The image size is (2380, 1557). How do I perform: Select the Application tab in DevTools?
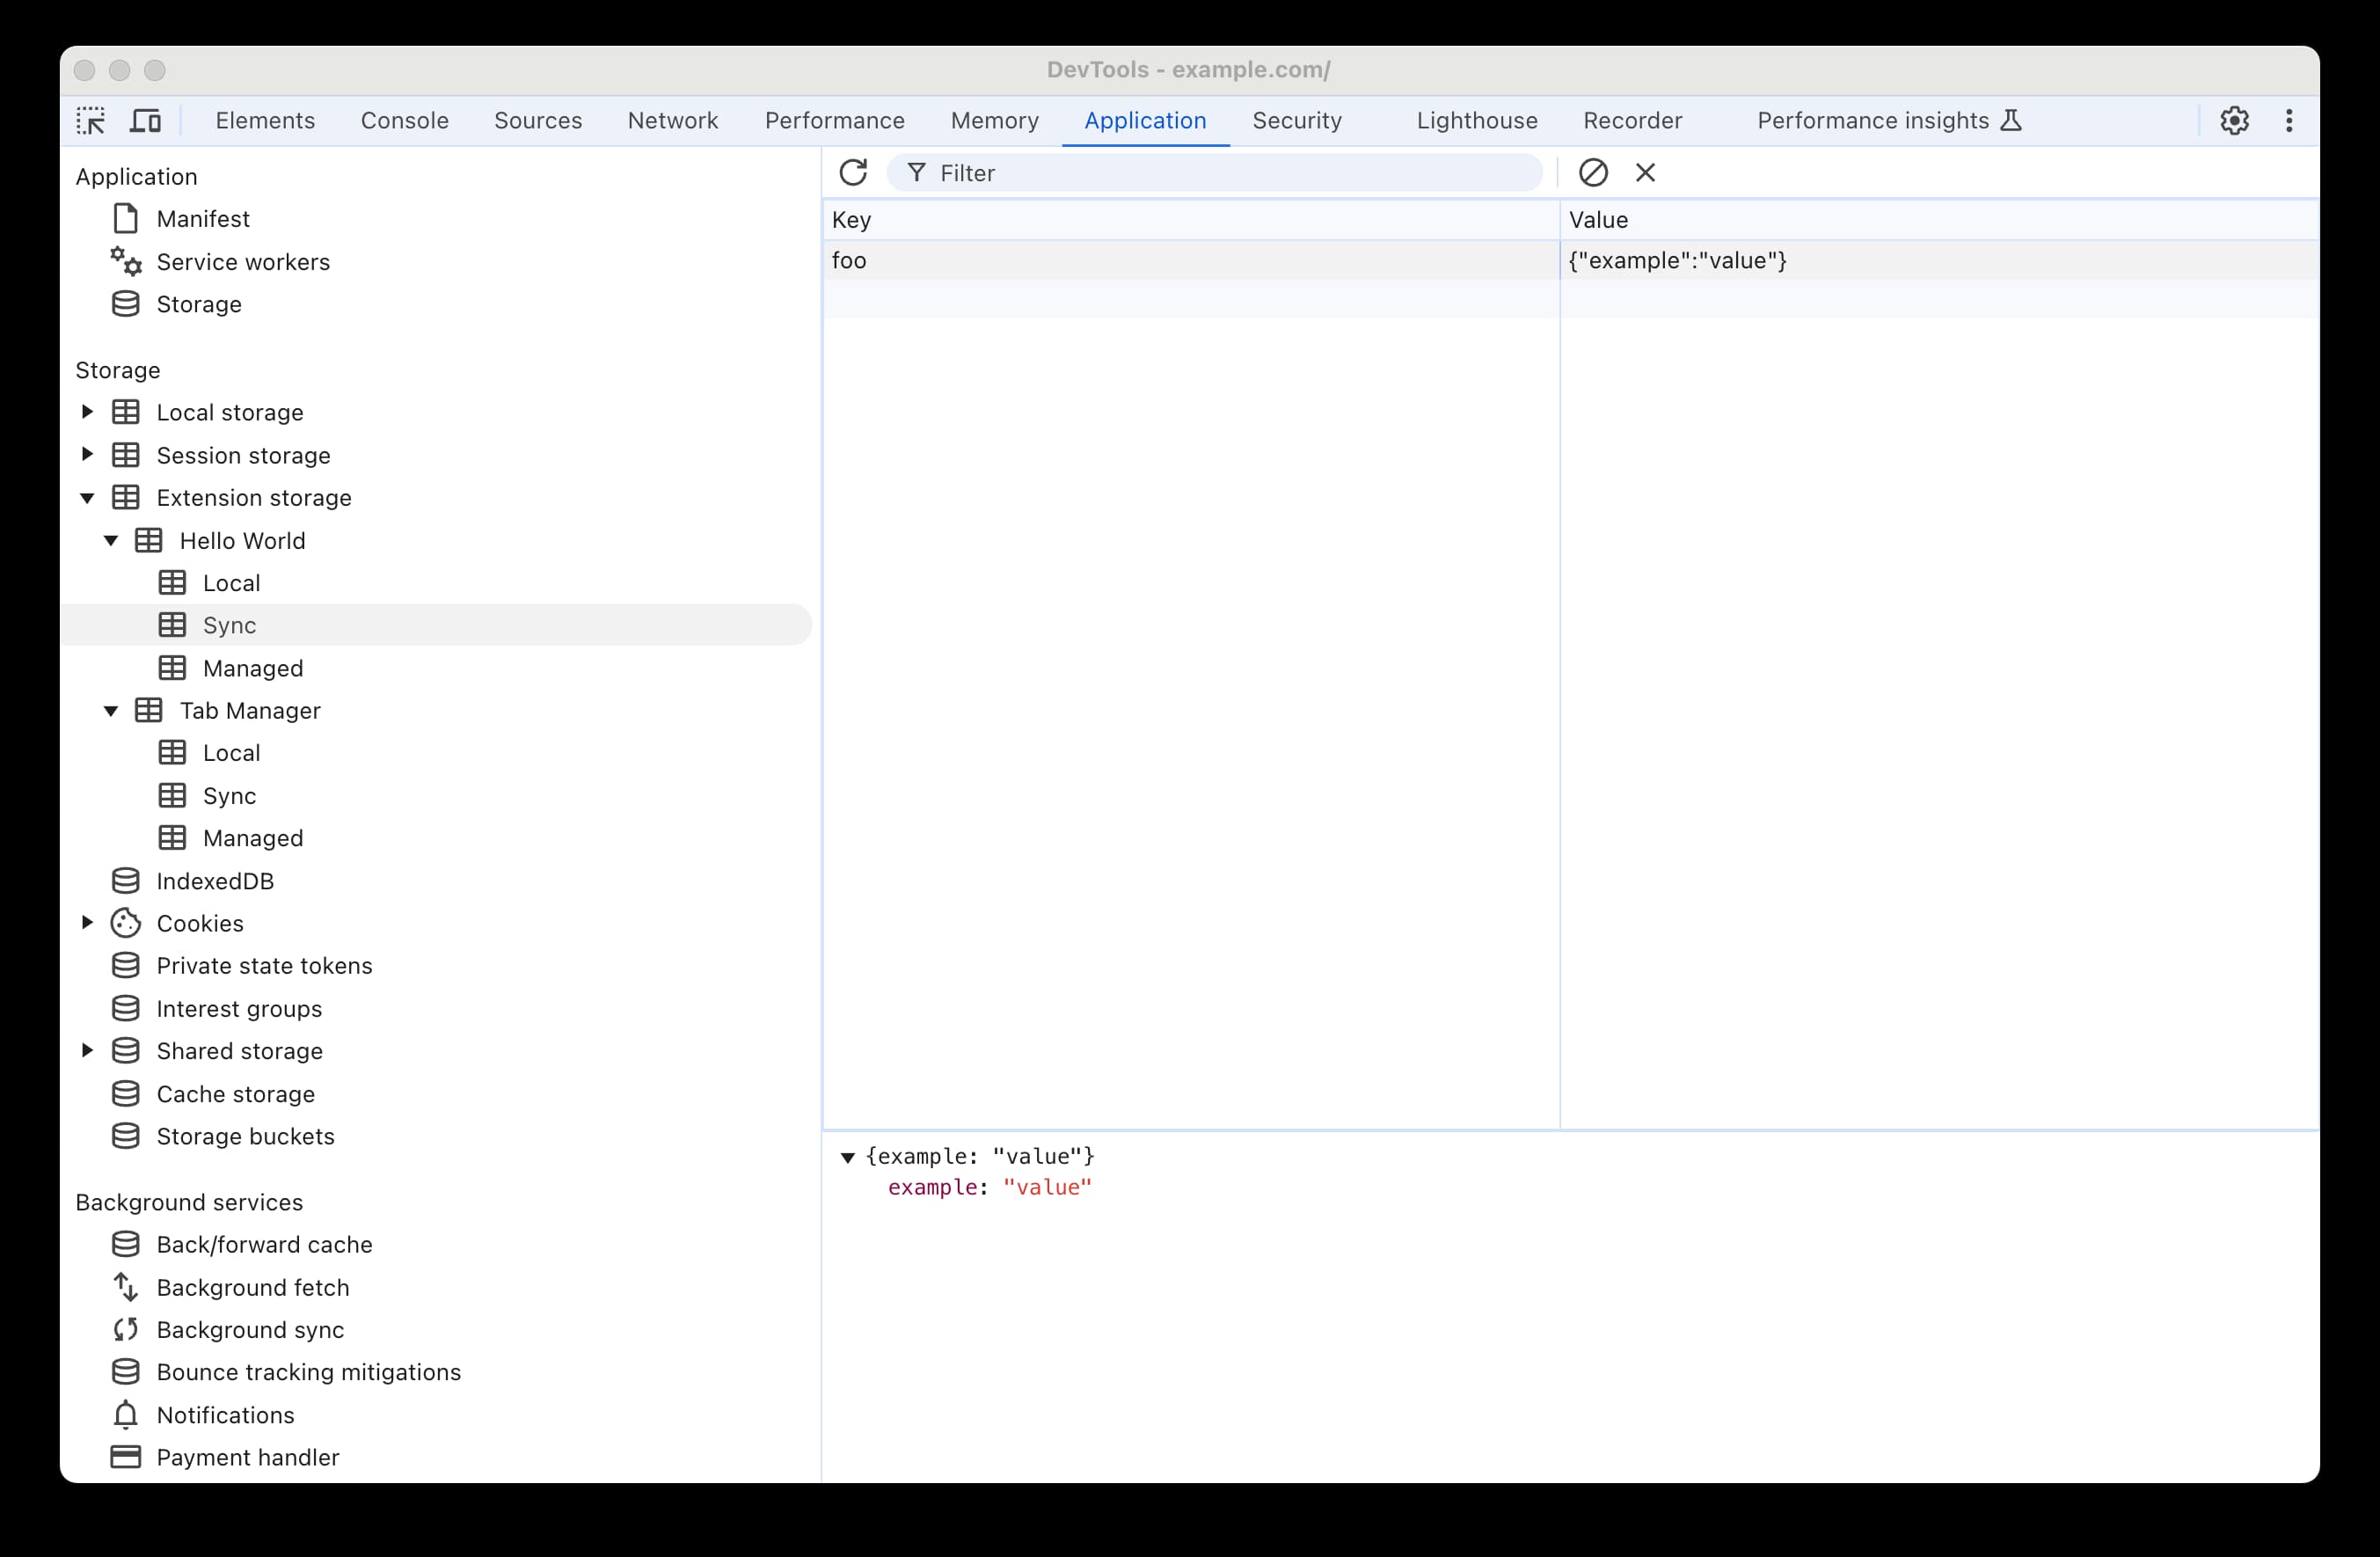(1145, 120)
